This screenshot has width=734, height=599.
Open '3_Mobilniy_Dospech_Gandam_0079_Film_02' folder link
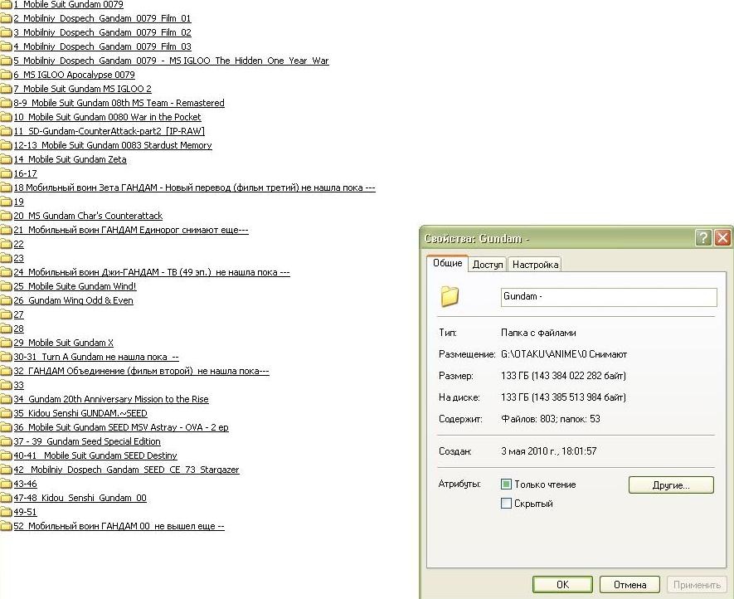(102, 33)
